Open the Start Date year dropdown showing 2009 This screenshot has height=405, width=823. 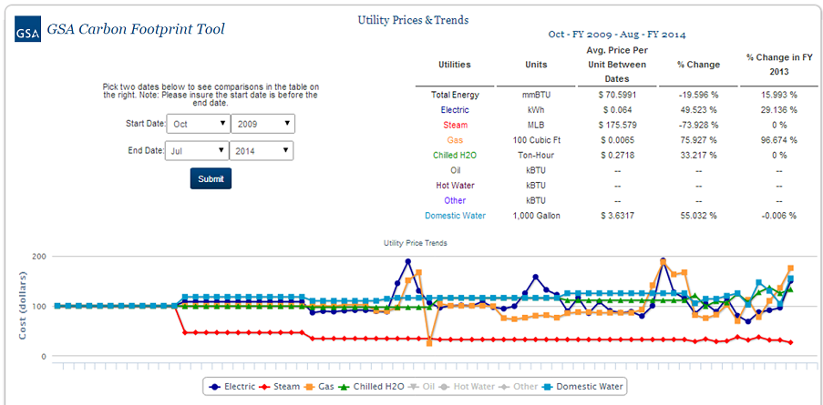tap(263, 124)
